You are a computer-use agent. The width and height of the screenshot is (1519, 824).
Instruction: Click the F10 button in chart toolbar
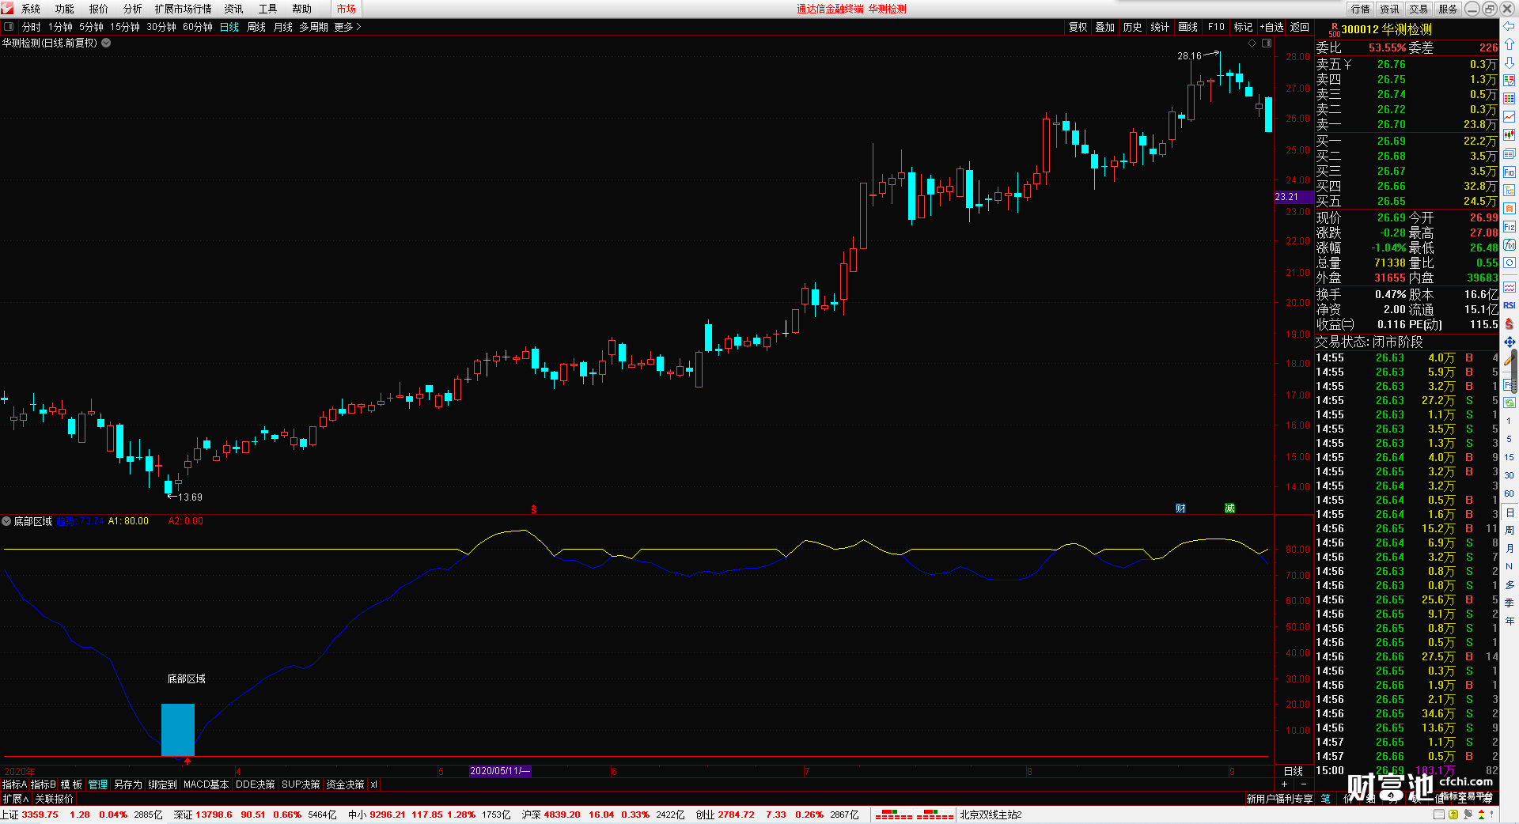(x=1216, y=27)
